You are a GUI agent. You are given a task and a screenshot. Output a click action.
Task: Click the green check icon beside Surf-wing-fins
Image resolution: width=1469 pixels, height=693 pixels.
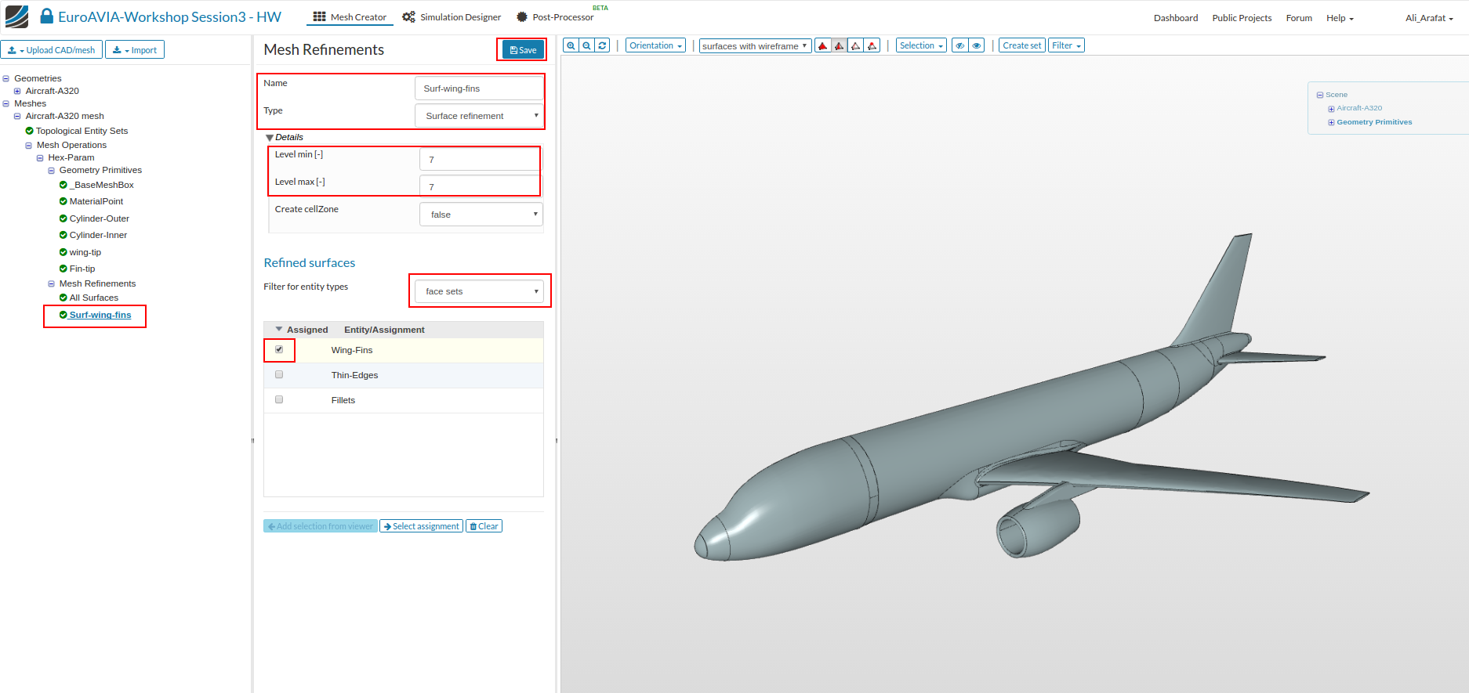63,315
